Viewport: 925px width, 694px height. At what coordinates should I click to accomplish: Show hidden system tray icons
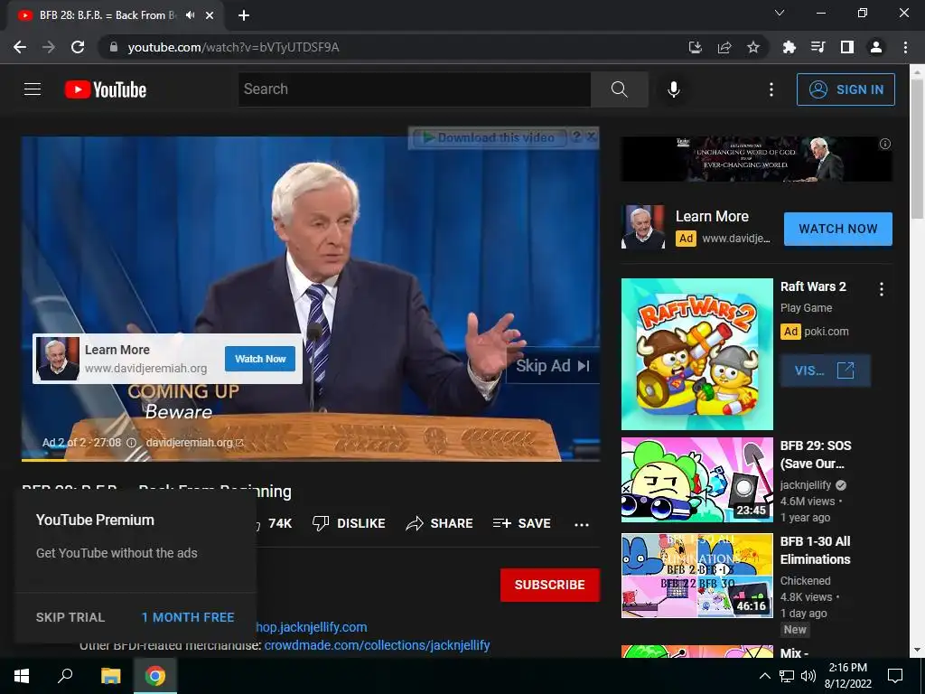(764, 676)
